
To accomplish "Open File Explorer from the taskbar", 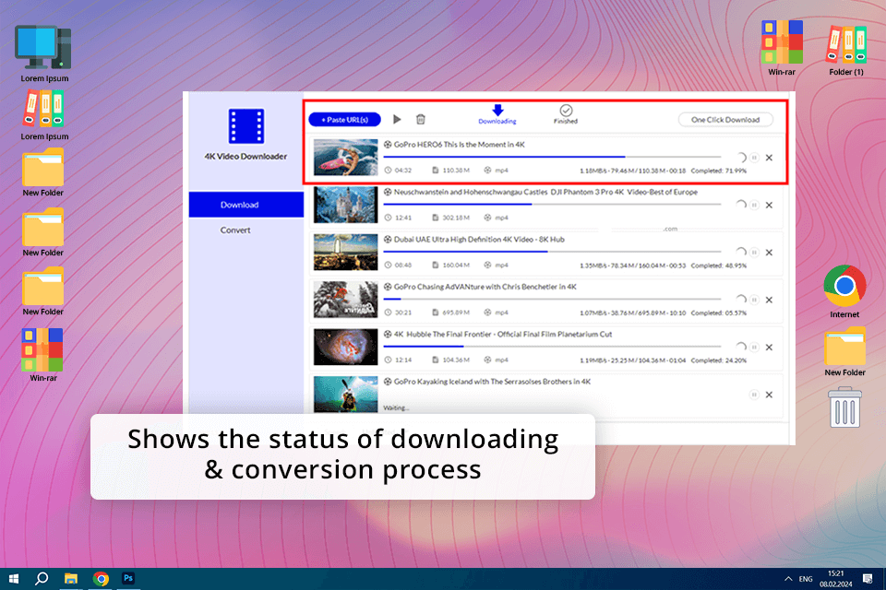I will pyautogui.click(x=71, y=579).
